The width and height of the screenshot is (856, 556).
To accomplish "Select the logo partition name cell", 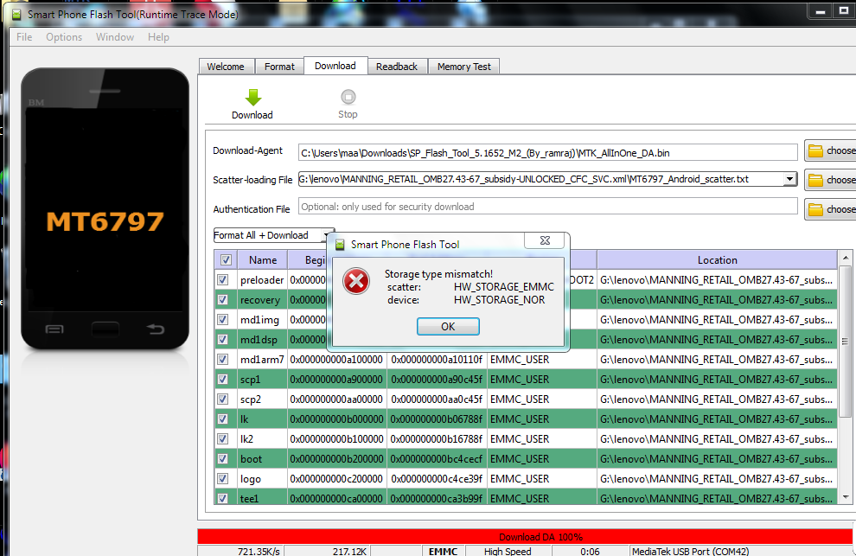I will click(x=262, y=478).
